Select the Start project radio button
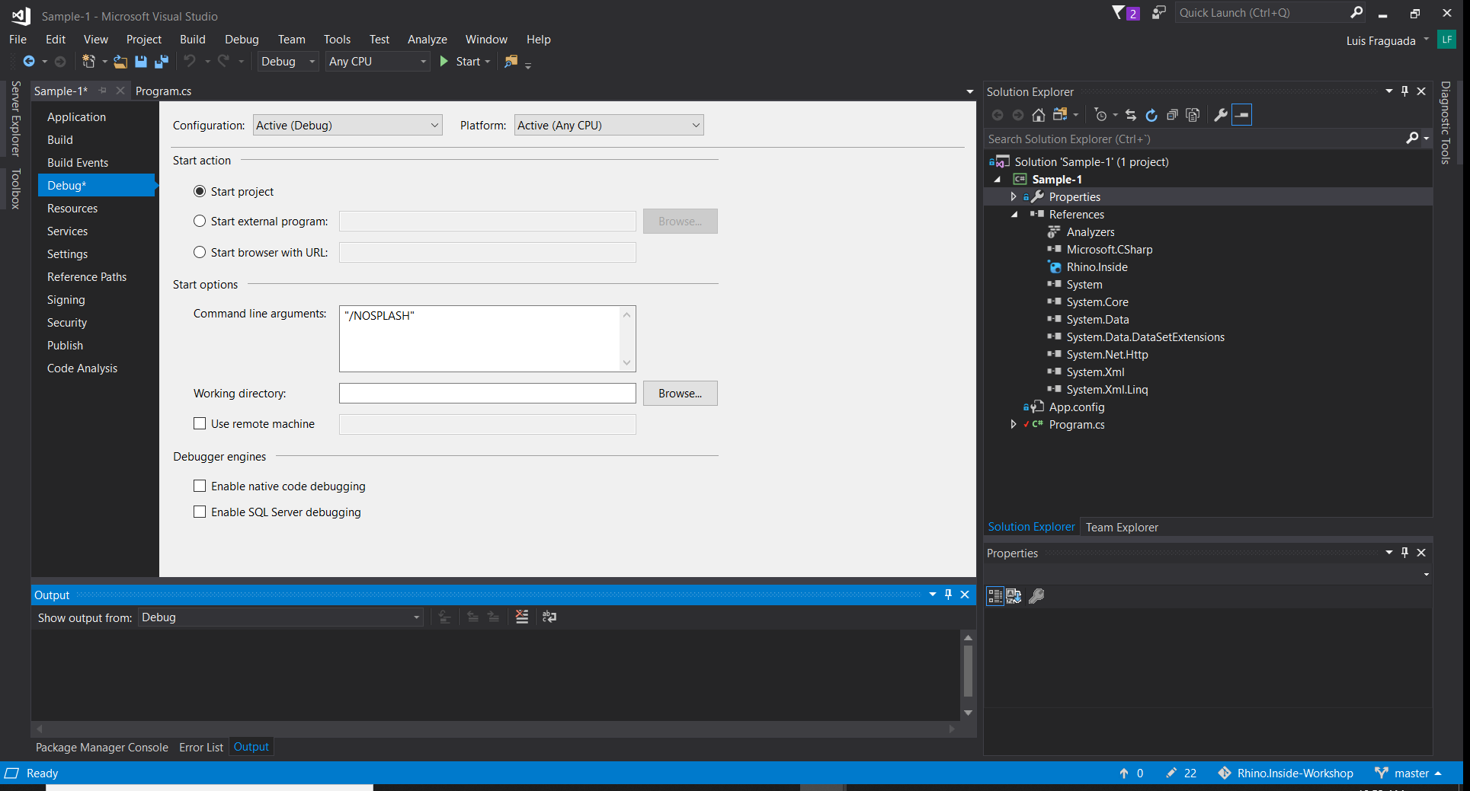Viewport: 1470px width, 791px height. 200,191
